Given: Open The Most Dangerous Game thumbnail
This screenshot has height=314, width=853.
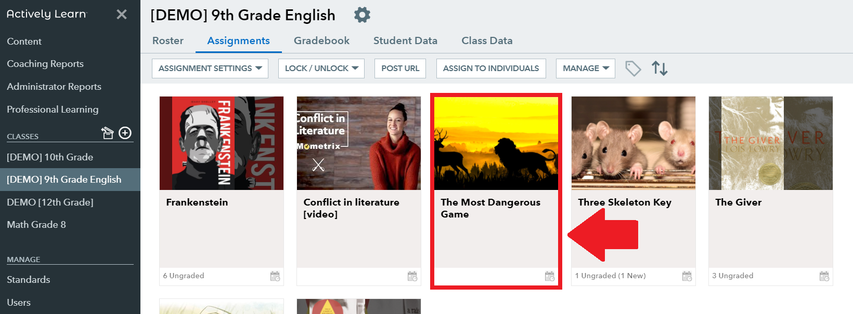Looking at the screenshot, I should 496,143.
